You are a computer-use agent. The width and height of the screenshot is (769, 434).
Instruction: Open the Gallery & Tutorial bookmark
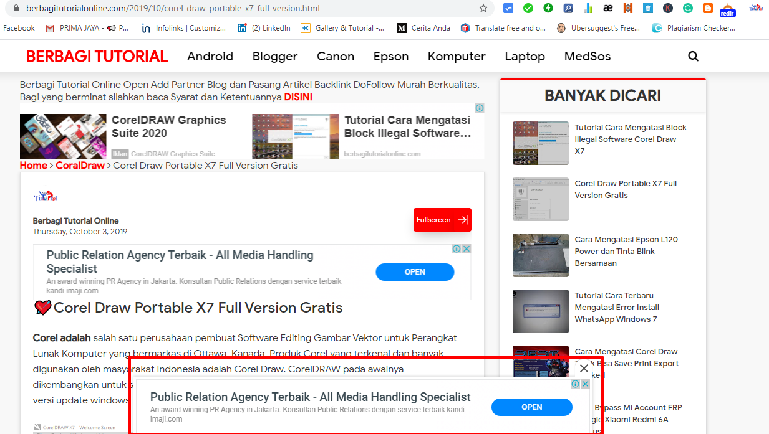point(342,28)
